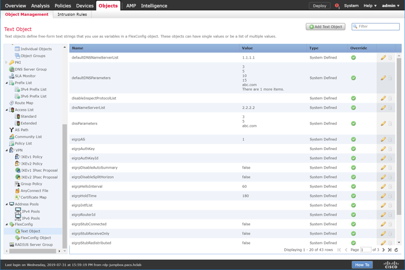Collapse the VPN tree node

tap(7, 150)
